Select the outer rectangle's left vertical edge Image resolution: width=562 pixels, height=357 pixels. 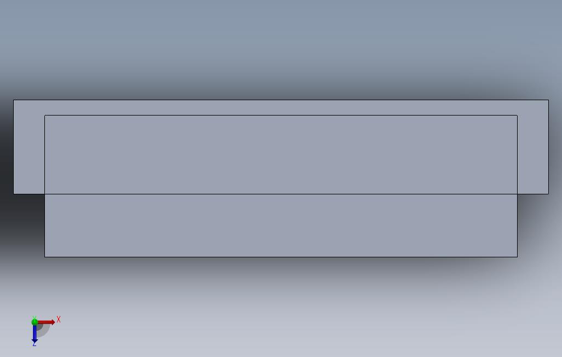(x=14, y=147)
